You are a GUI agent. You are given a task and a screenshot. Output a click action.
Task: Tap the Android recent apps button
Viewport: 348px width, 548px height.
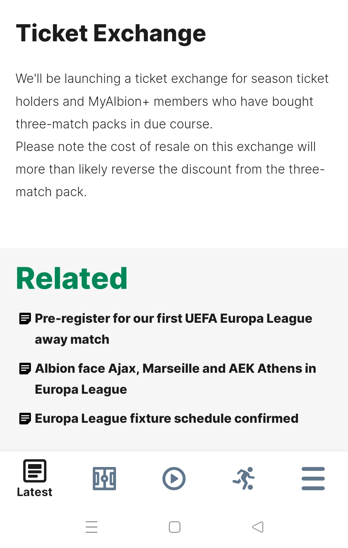(92, 527)
